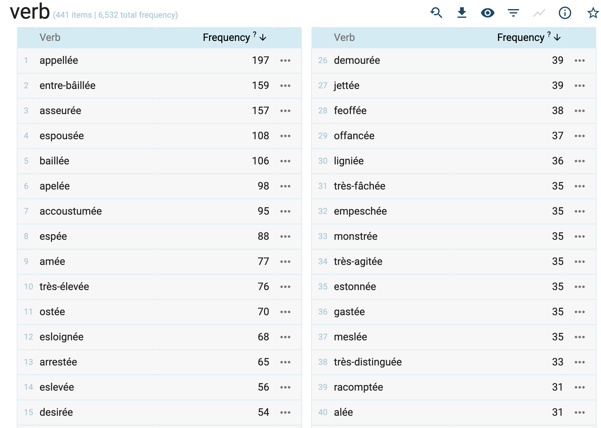Open the three-dot menu for baillée
This screenshot has width=601, height=428.
pyautogui.click(x=285, y=161)
